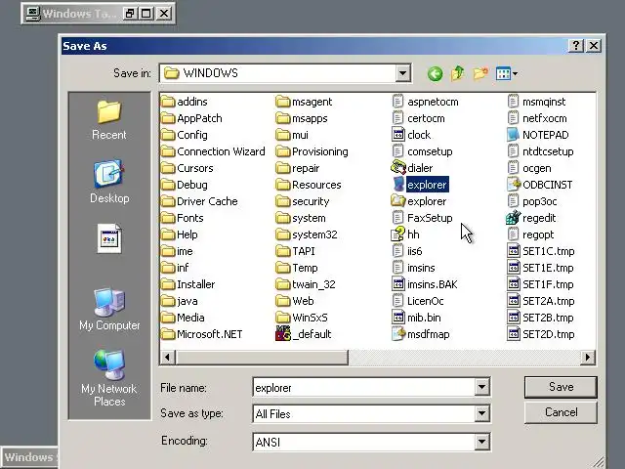Viewport: 625px width, 469px height.
Task: Select the pop3oc file
Action: point(532,201)
